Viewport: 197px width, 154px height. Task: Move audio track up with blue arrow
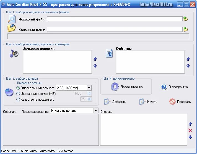coord(95,59)
